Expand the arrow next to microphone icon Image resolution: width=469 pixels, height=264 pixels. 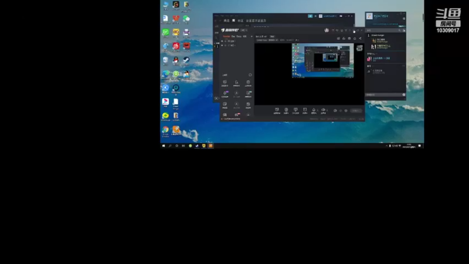click(x=318, y=110)
